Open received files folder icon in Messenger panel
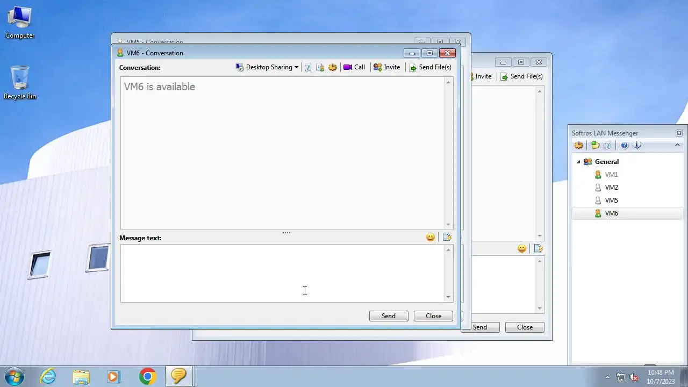 596,145
